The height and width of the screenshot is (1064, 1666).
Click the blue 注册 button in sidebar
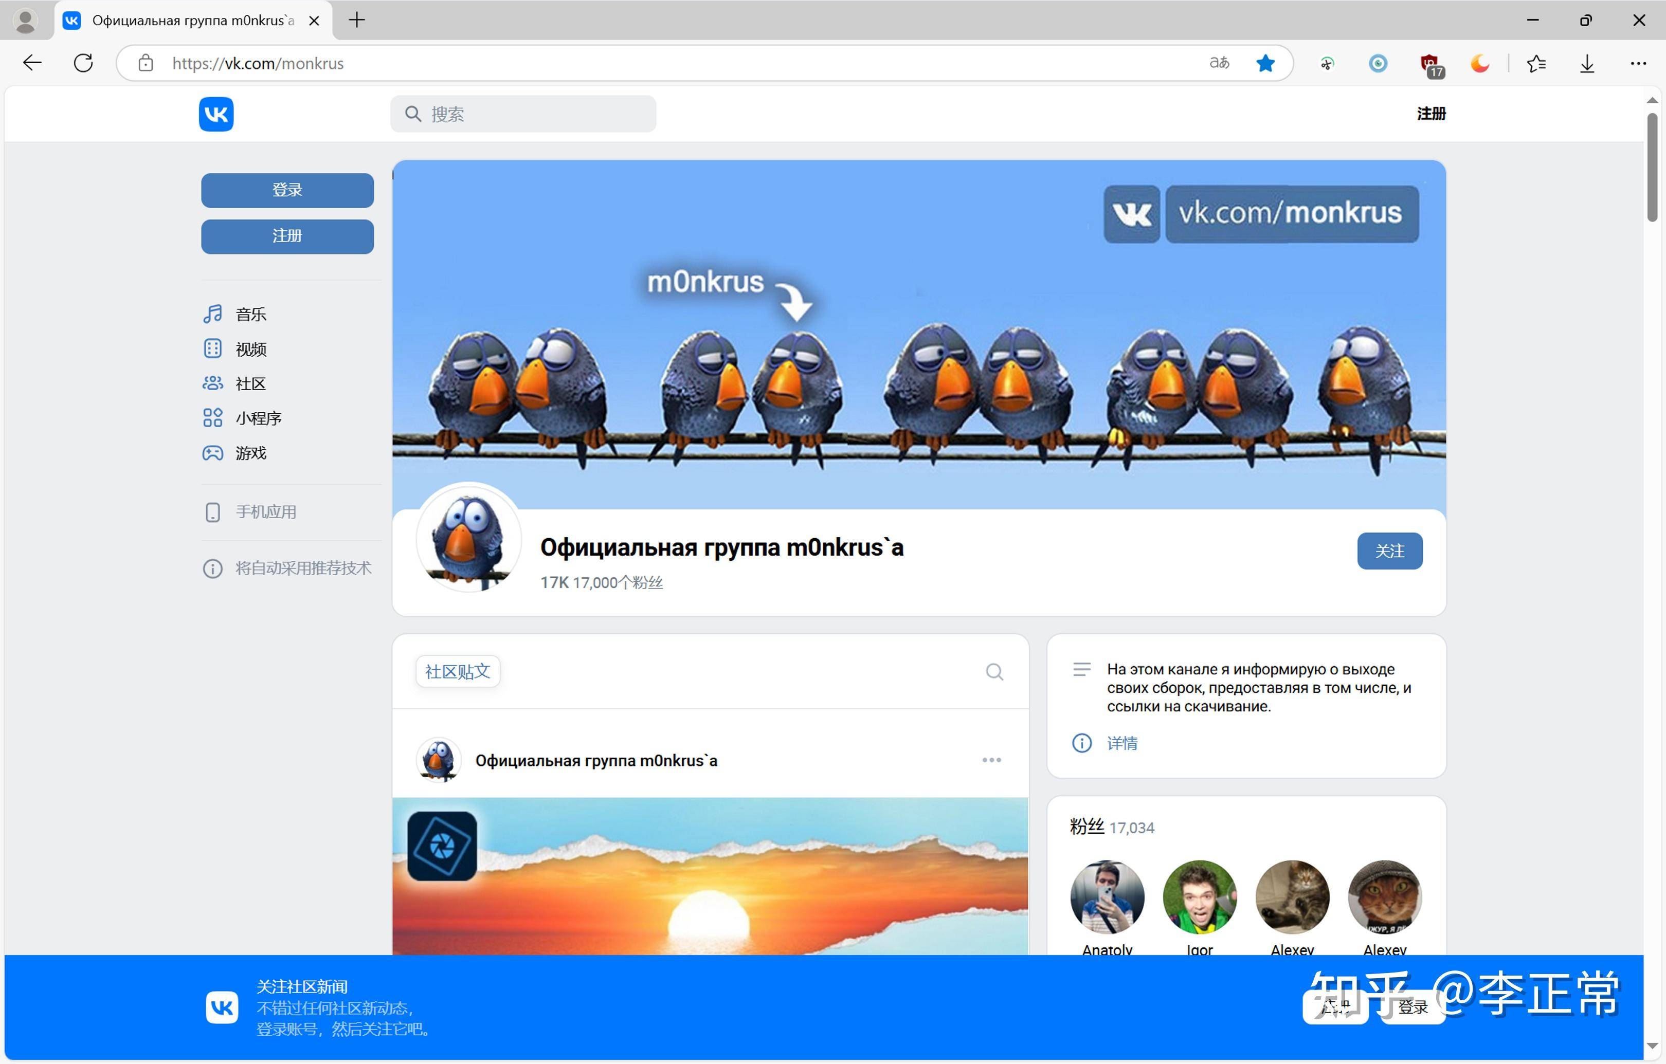(287, 236)
